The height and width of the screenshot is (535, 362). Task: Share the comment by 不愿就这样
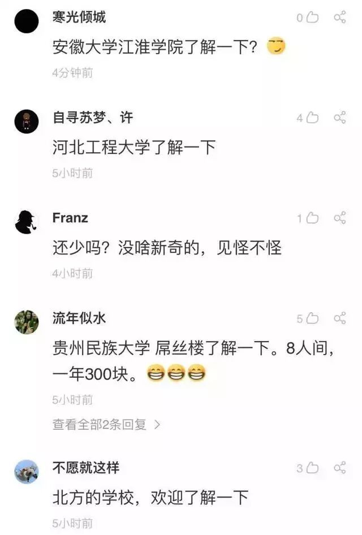[340, 468]
